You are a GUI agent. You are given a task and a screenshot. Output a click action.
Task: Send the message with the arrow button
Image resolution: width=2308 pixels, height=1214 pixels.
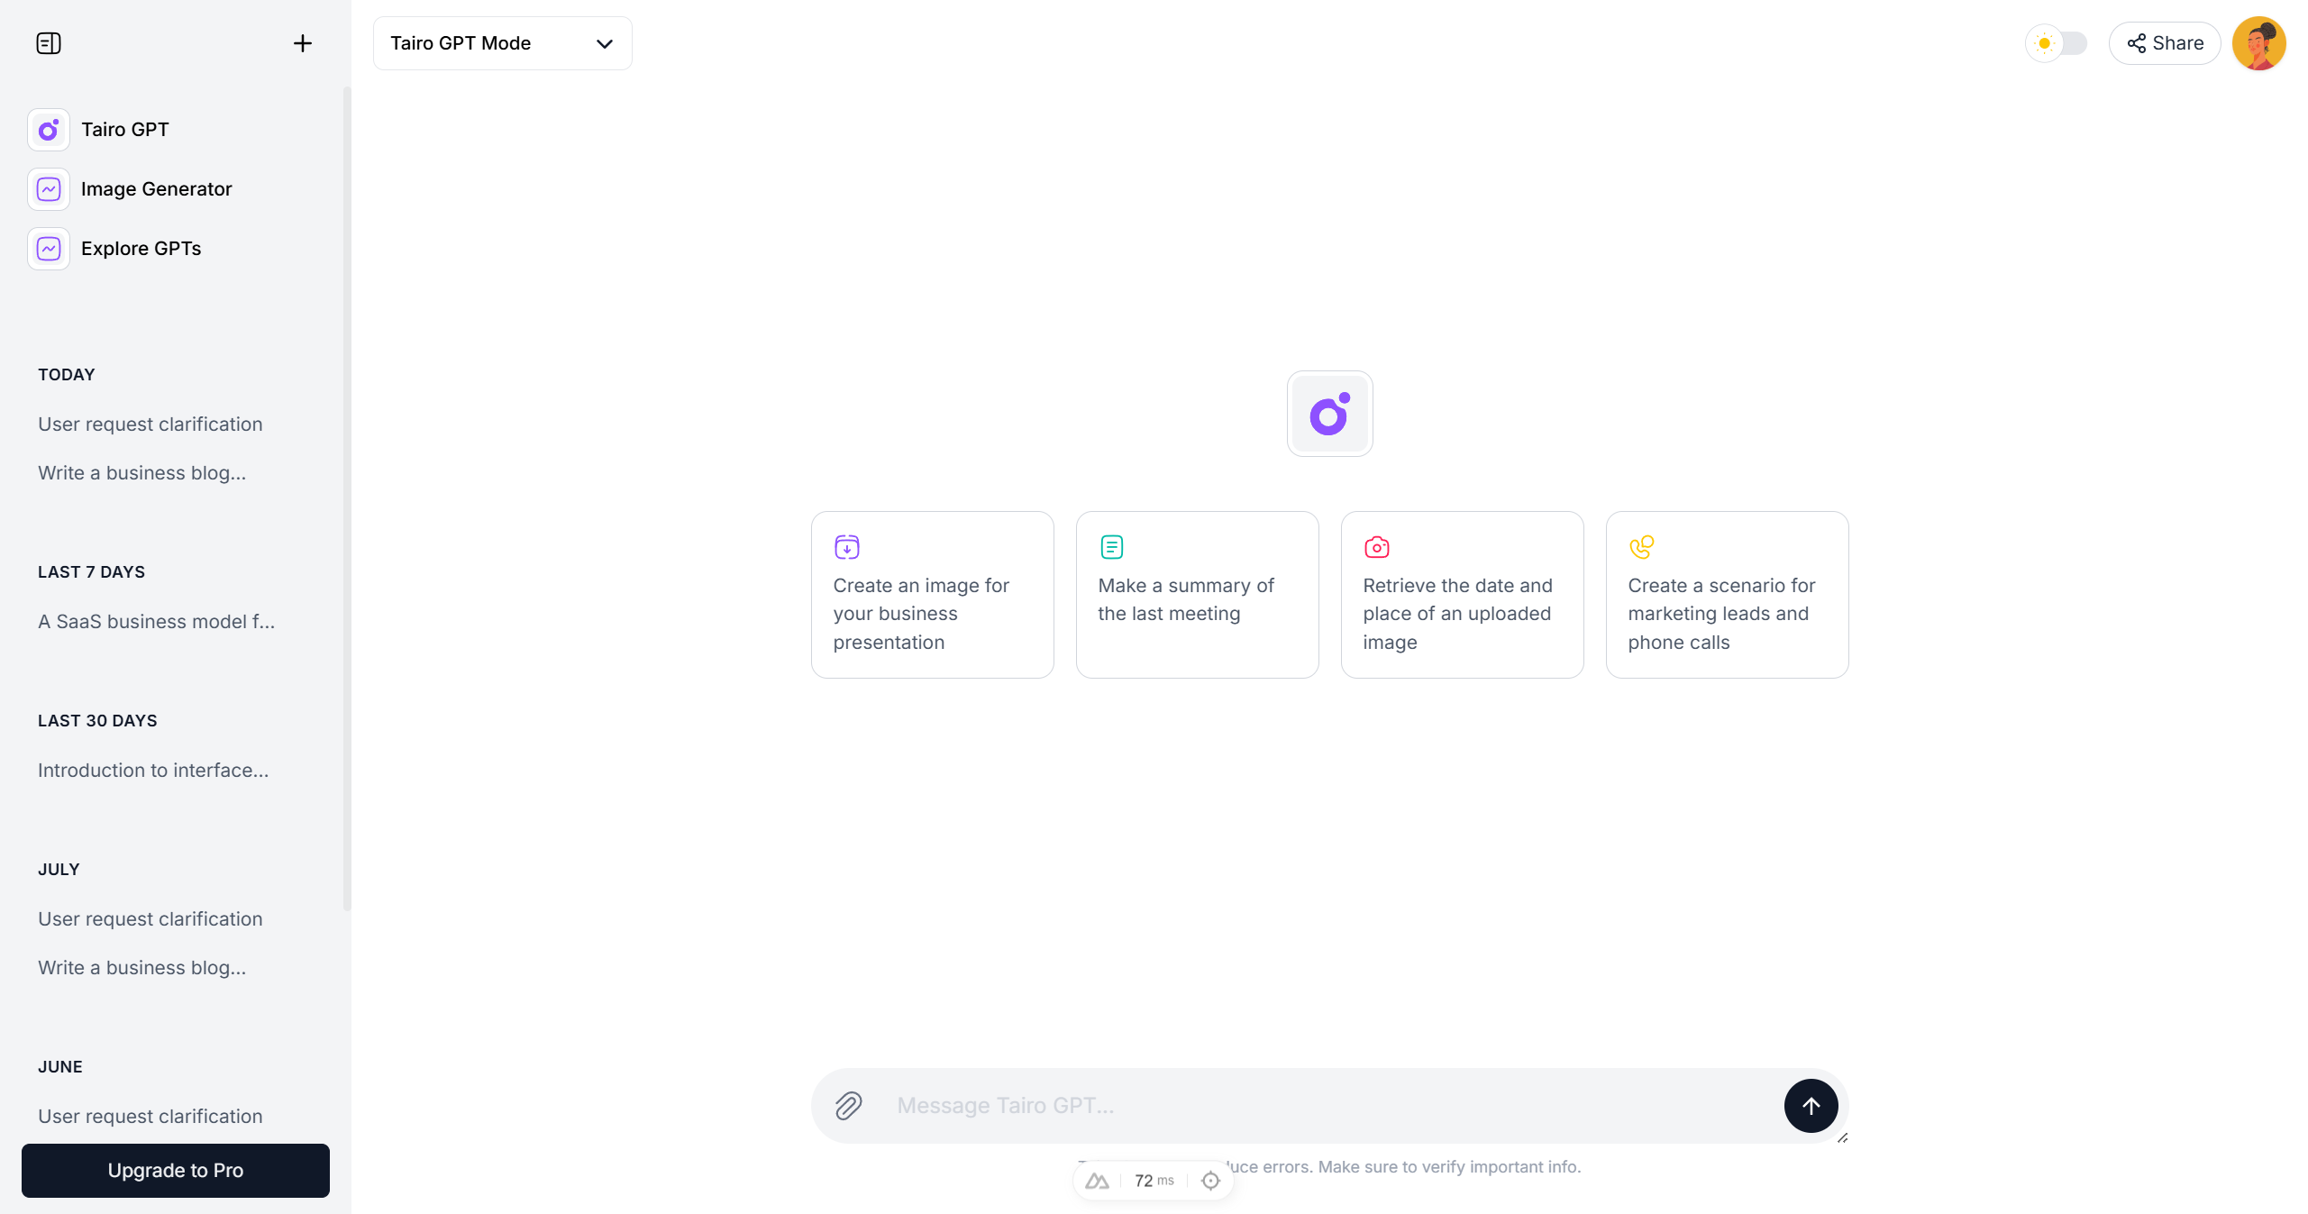coord(1811,1106)
